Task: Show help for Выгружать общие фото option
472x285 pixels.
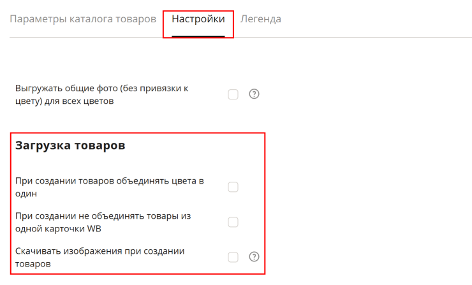Action: coord(254,94)
